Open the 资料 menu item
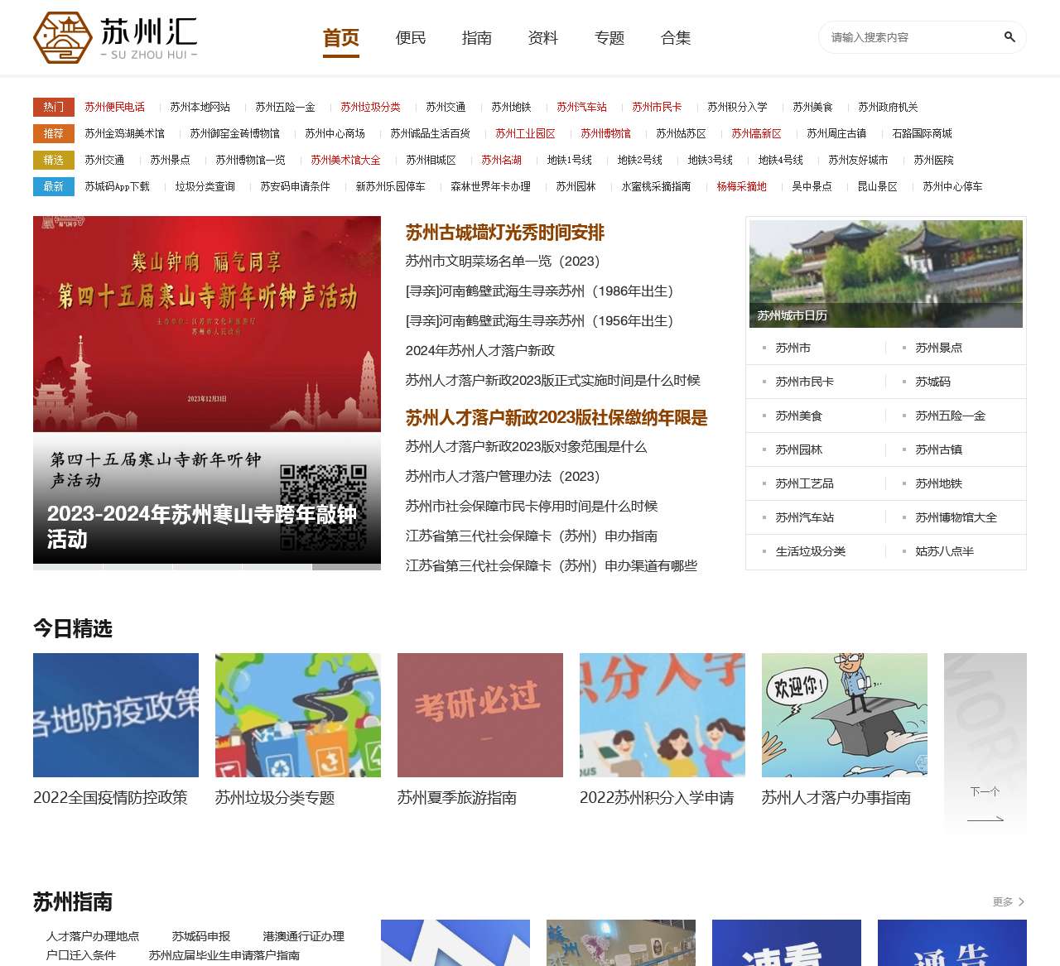The image size is (1060, 966). (x=542, y=37)
